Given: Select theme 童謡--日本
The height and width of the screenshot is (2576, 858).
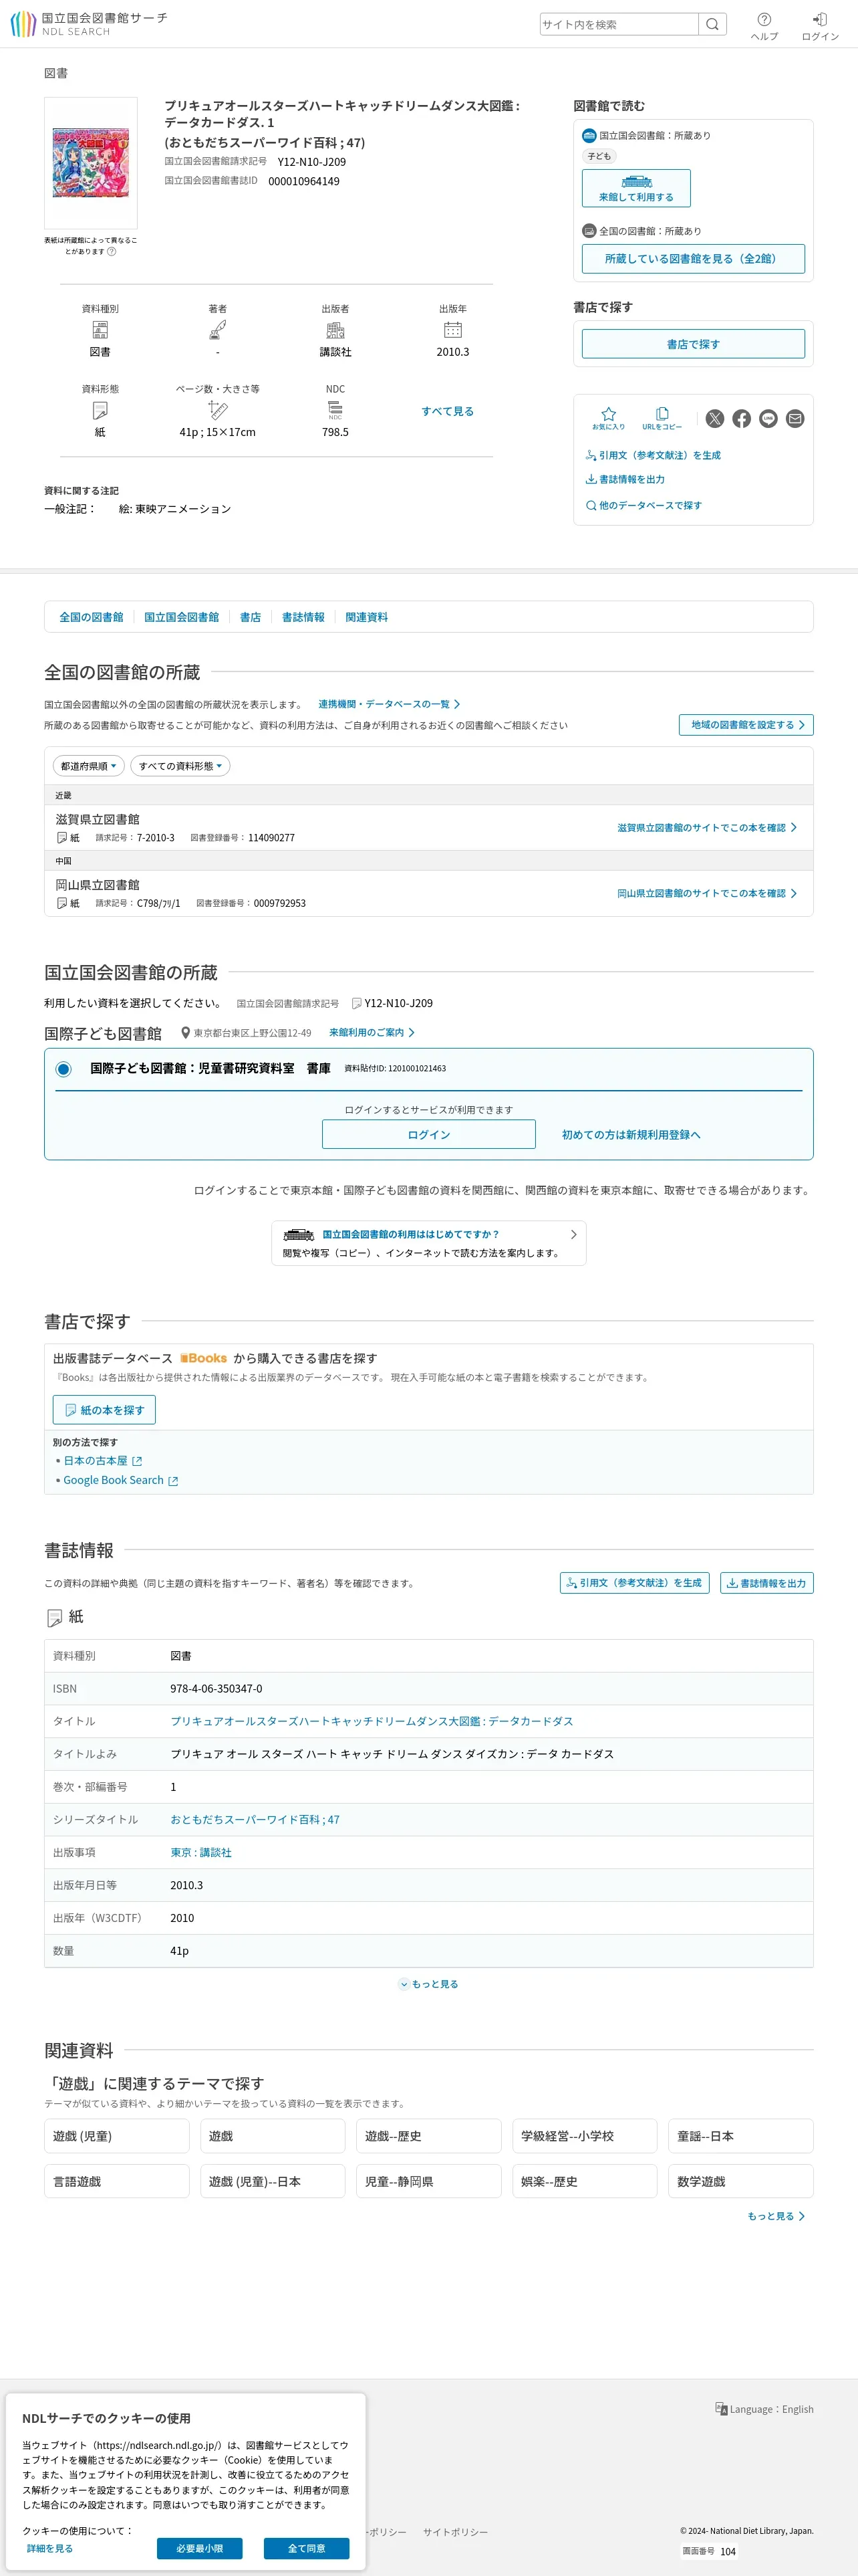Looking at the screenshot, I should pyautogui.click(x=741, y=2136).
